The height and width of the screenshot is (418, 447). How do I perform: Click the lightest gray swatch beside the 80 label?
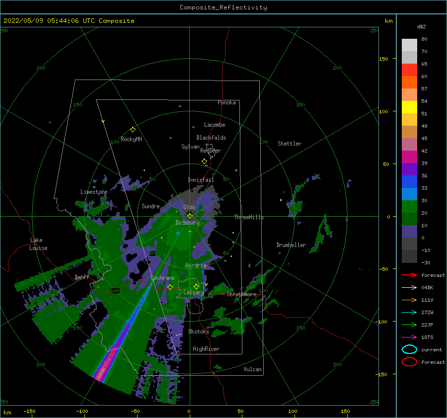click(x=409, y=45)
